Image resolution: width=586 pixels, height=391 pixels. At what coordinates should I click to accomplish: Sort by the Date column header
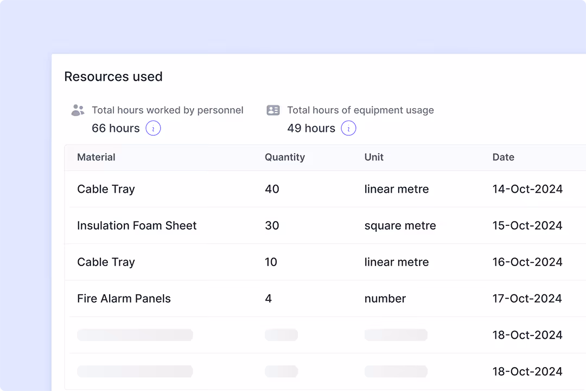point(504,157)
